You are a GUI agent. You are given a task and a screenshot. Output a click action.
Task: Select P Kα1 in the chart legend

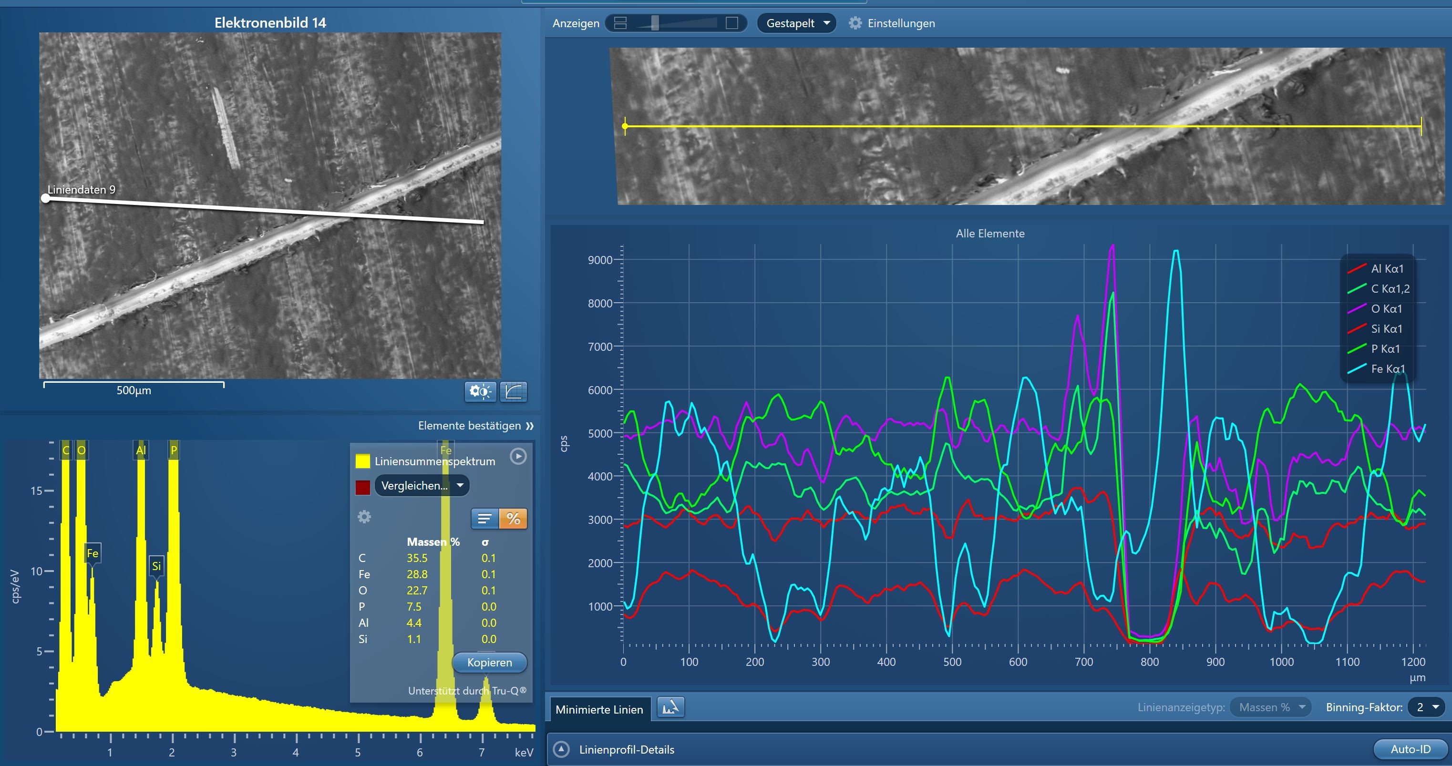click(1375, 349)
